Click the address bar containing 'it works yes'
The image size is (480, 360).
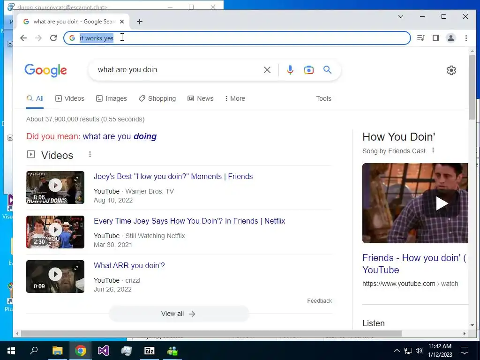[237, 38]
